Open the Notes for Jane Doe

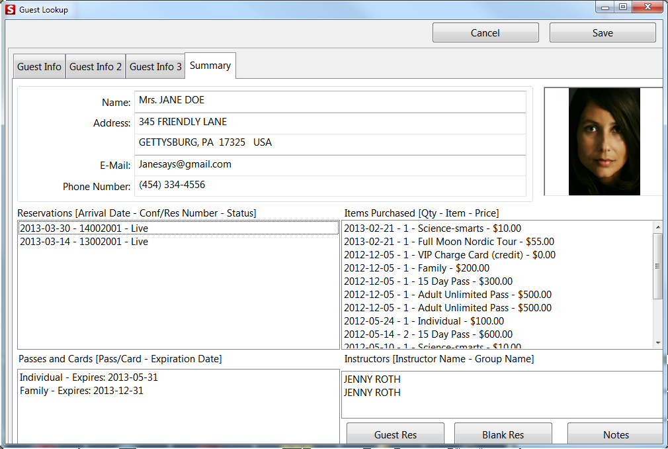pos(616,434)
